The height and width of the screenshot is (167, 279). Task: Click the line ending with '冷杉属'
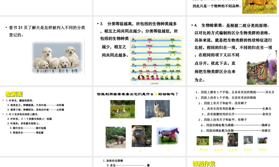coord(36,105)
